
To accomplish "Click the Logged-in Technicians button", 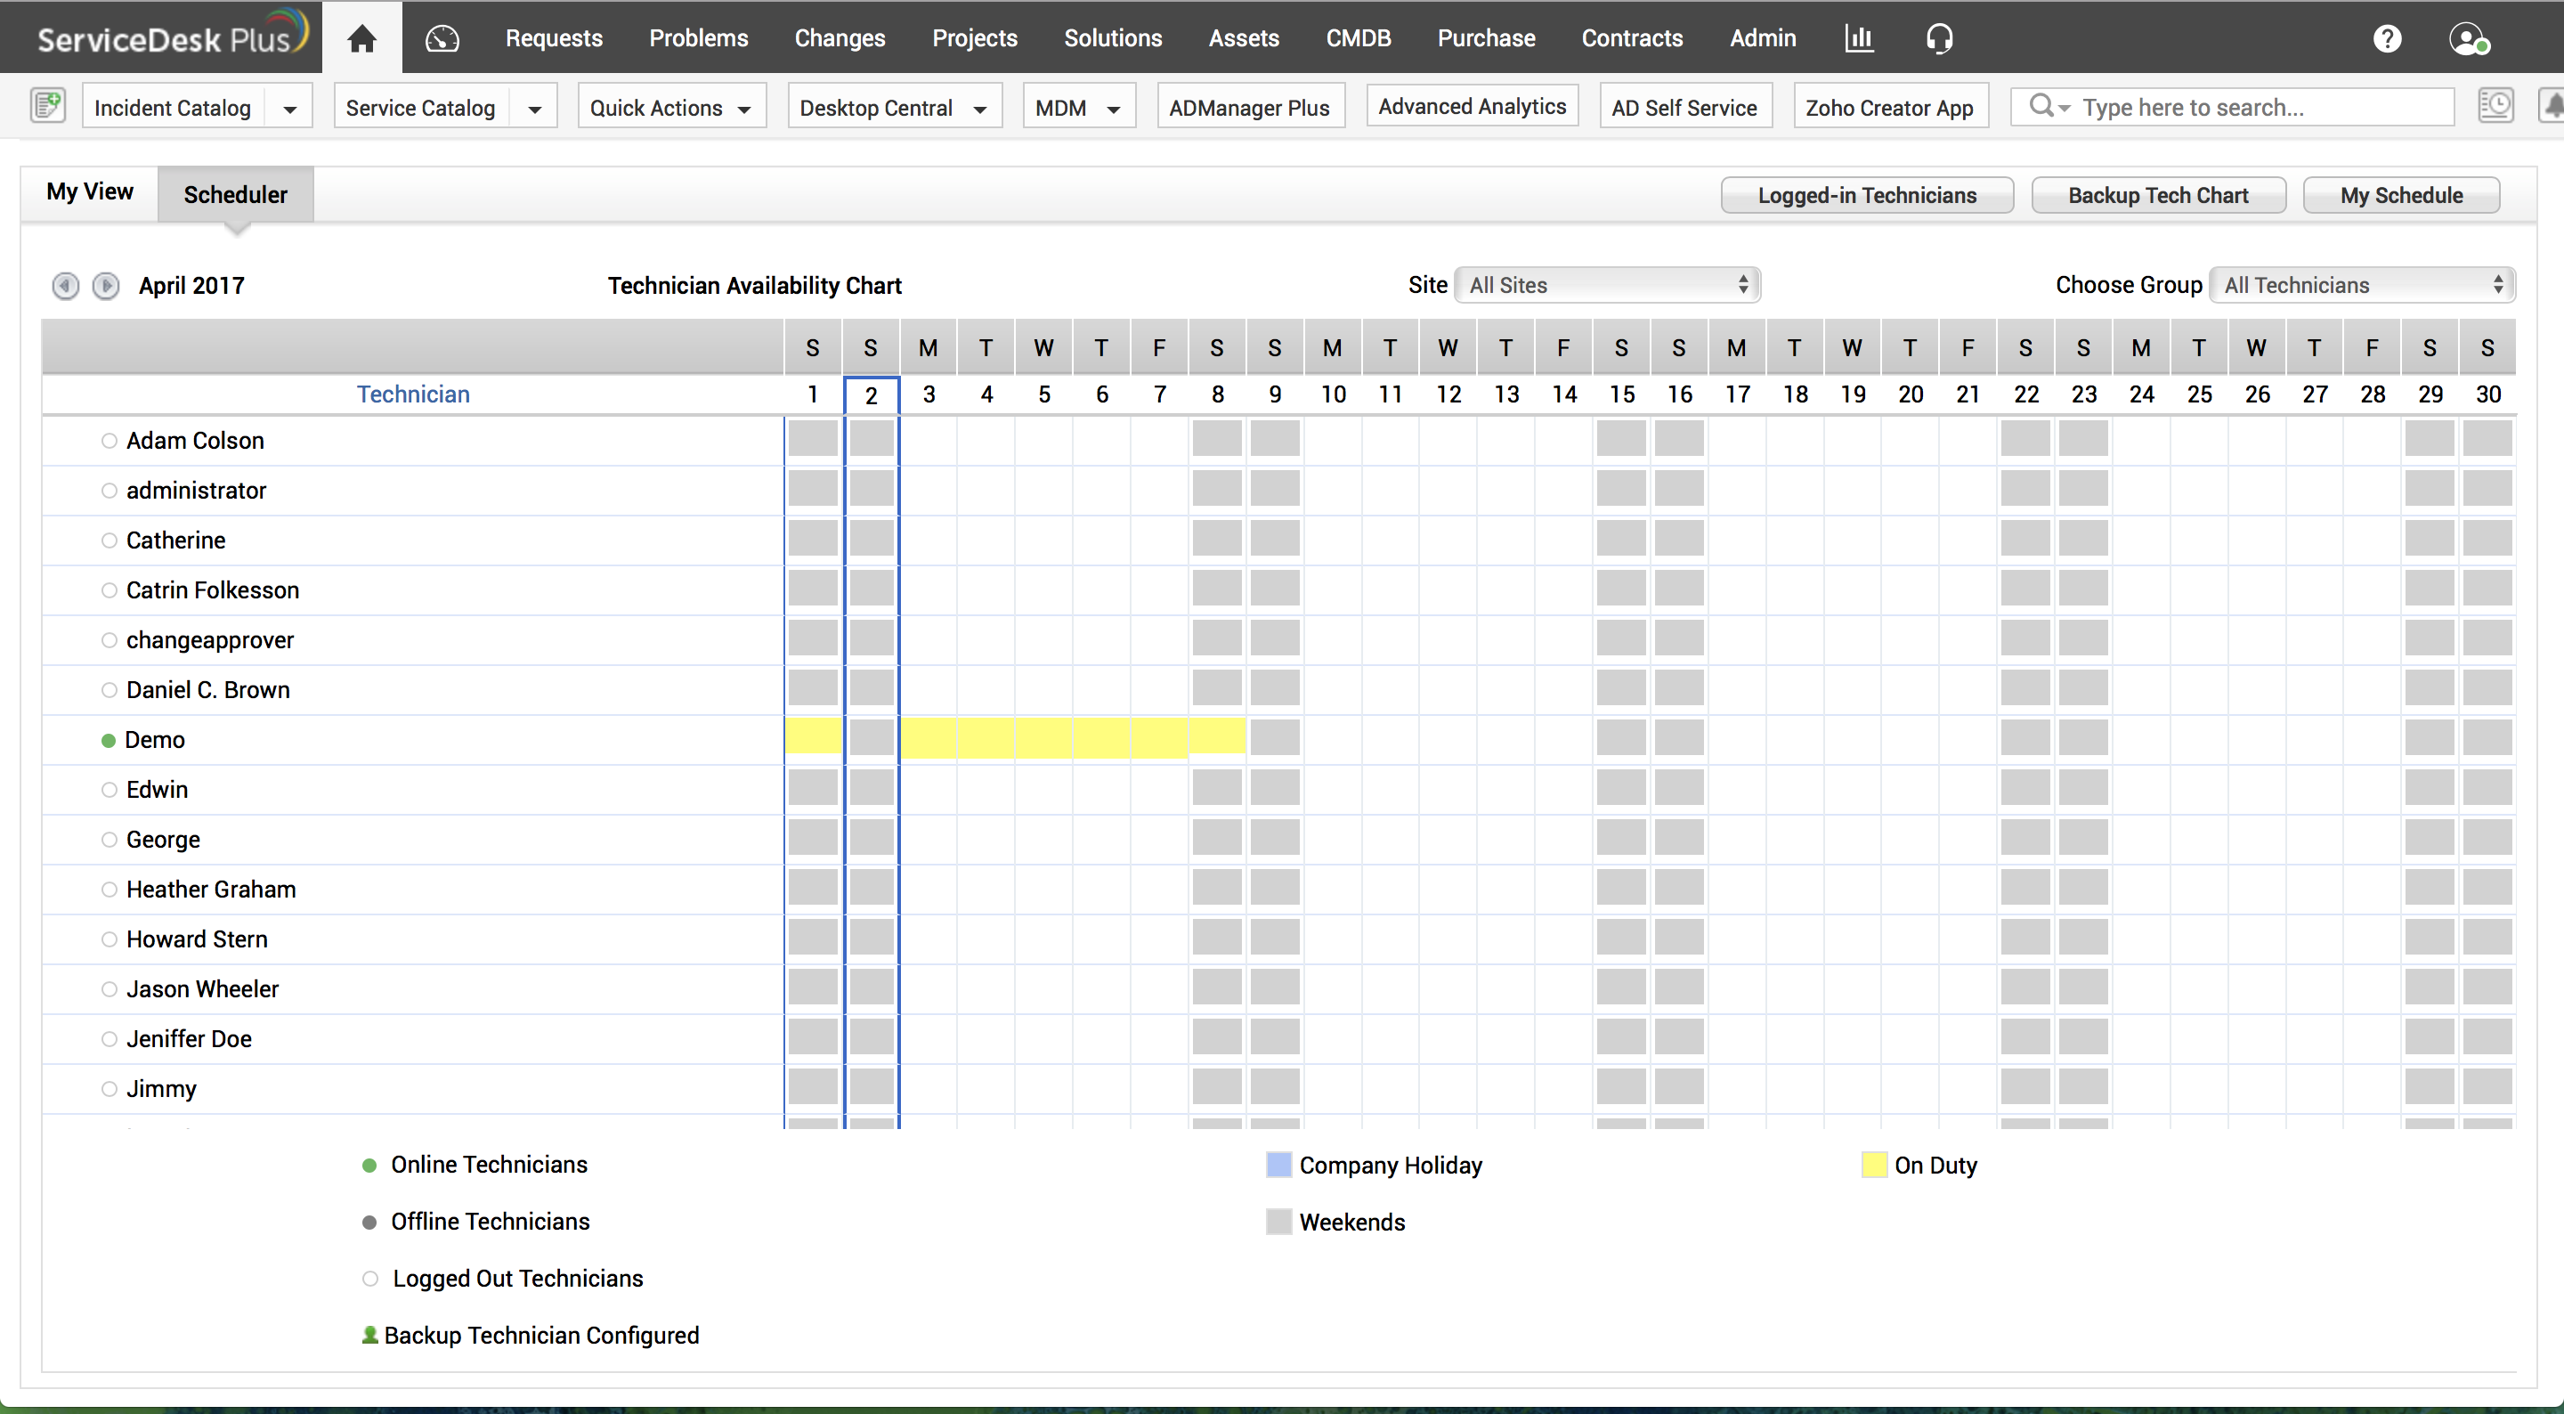I will point(1866,195).
